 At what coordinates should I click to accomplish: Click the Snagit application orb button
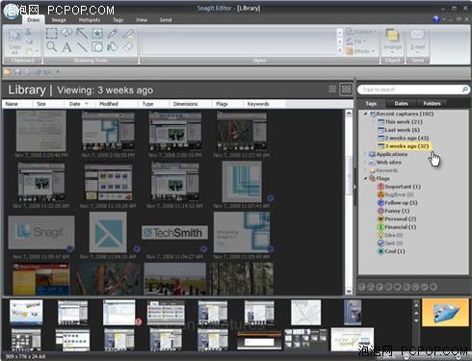(x=12, y=13)
